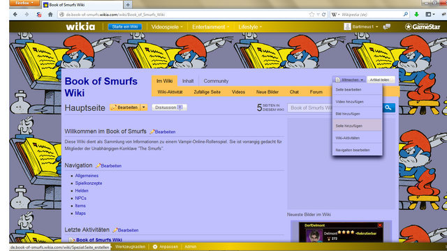Bookmark this page with the star icon
This screenshot has width=447, height=251.
pos(312,15)
